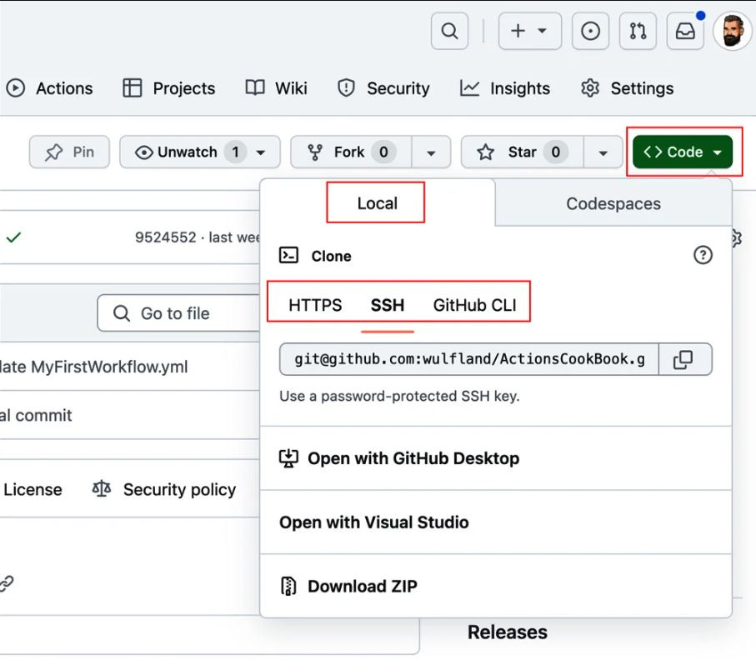Open the pull requests icon in header
The height and width of the screenshot is (660, 756).
(638, 31)
